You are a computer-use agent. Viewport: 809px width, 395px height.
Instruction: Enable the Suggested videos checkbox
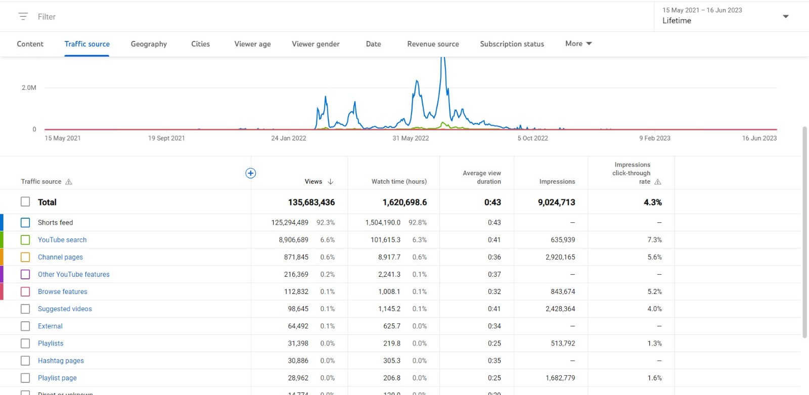point(25,309)
